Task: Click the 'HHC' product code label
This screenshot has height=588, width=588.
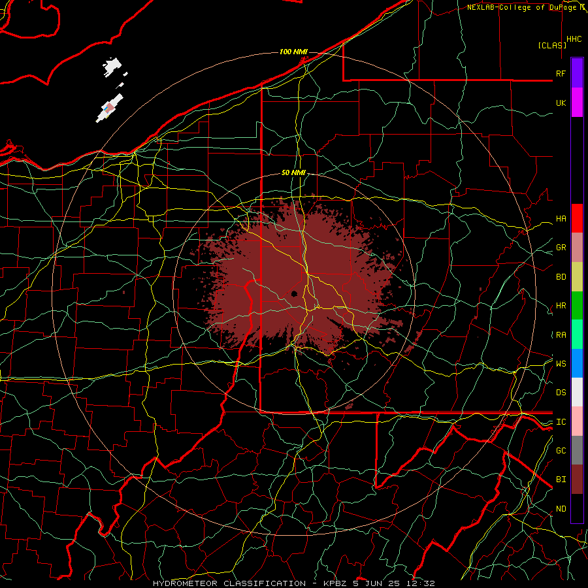Action: [x=574, y=39]
